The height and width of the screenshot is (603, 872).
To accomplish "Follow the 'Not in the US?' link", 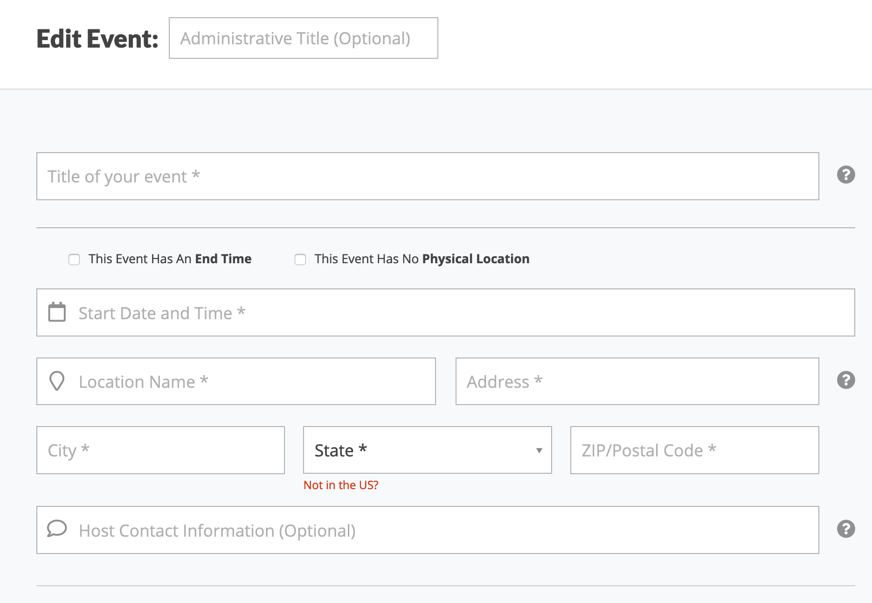I will point(341,485).
